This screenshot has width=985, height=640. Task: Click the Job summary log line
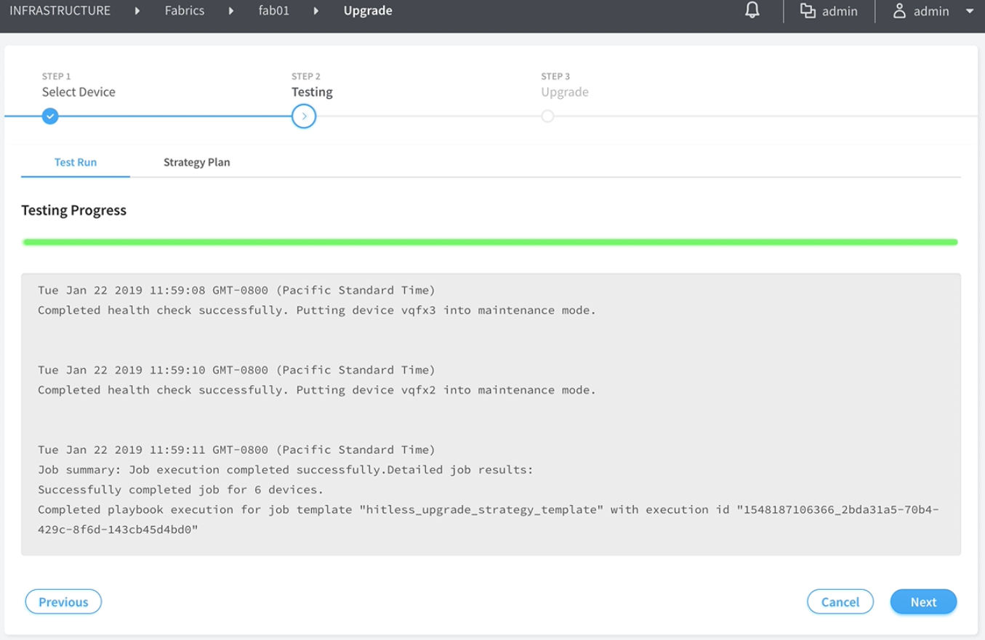(285, 470)
